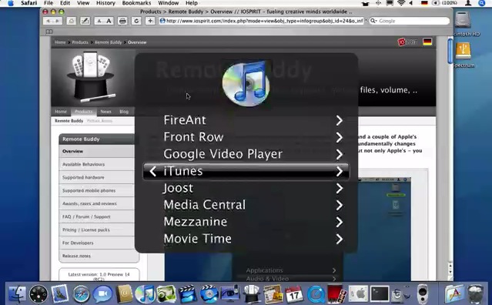Click the Safari URL address field
The image size is (492, 305).
[x=261, y=21]
